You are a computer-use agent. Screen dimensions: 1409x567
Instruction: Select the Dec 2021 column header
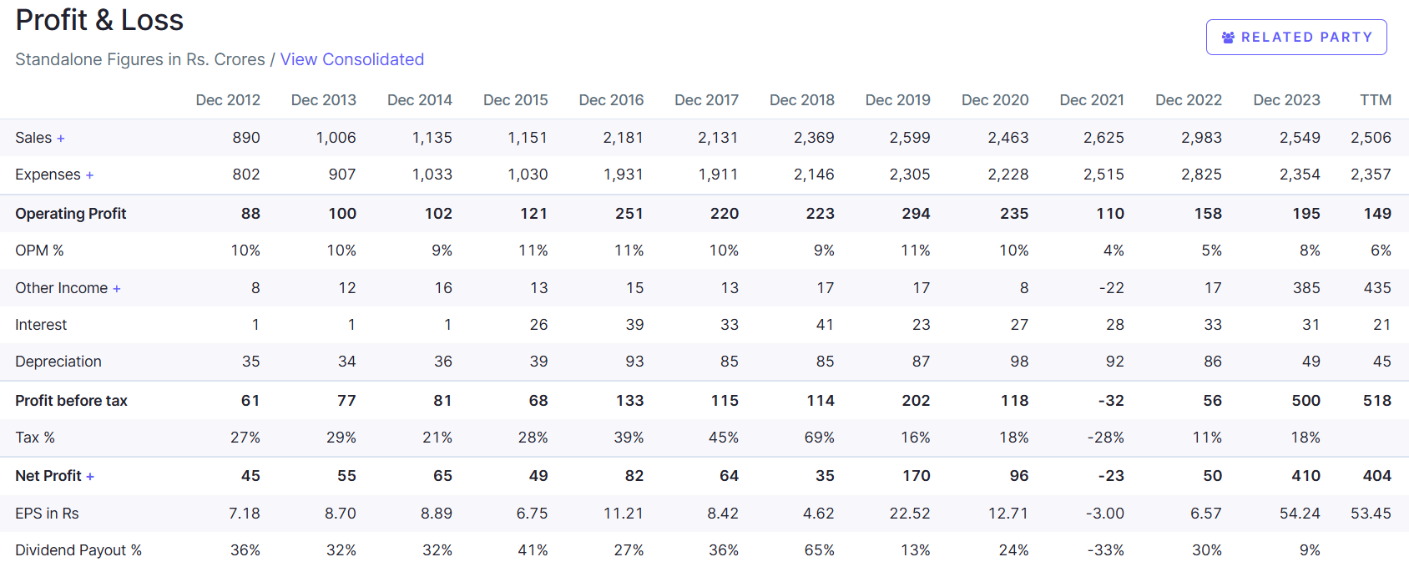click(x=1092, y=100)
